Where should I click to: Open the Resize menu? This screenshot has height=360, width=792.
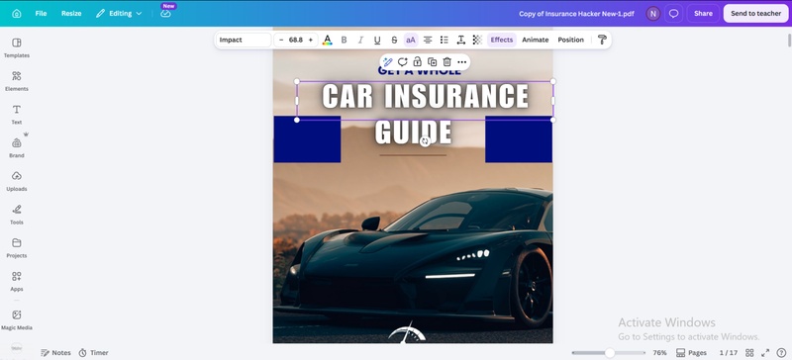pos(71,14)
